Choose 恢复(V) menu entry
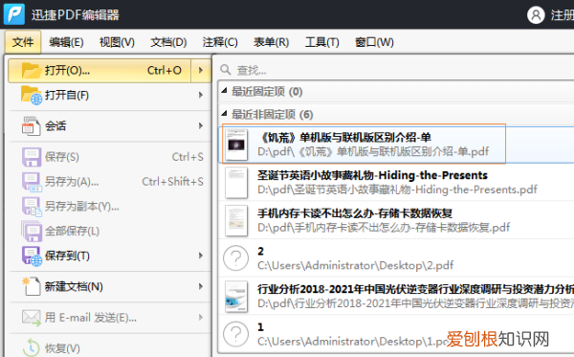Image resolution: width=574 pixels, height=357 pixels. [x=109, y=347]
